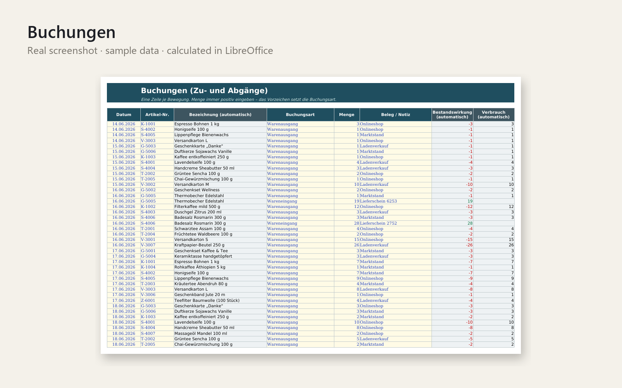
Task: Click the 'Kraftpapier-Beutel 250 g' cell
Action: coord(220,245)
